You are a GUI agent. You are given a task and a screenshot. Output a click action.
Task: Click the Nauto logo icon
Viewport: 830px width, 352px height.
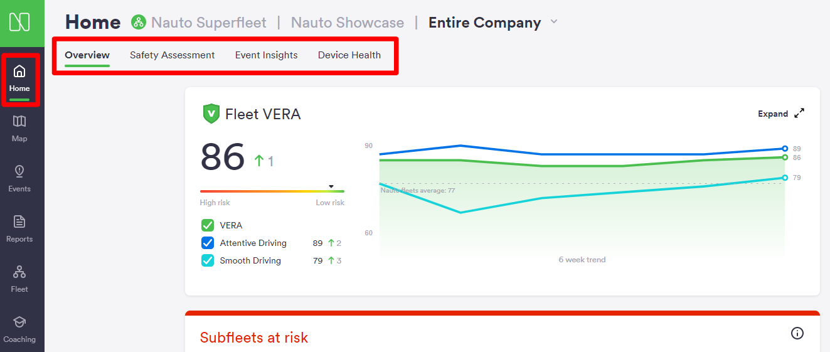tap(19, 23)
